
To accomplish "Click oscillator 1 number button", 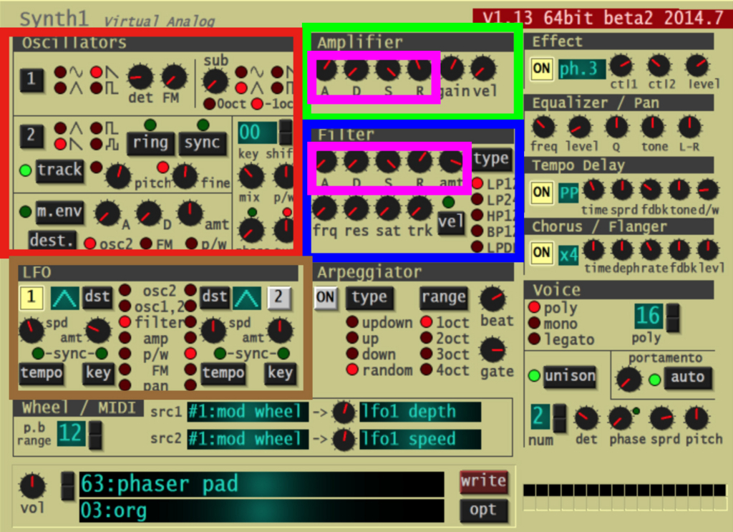I will tap(31, 79).
